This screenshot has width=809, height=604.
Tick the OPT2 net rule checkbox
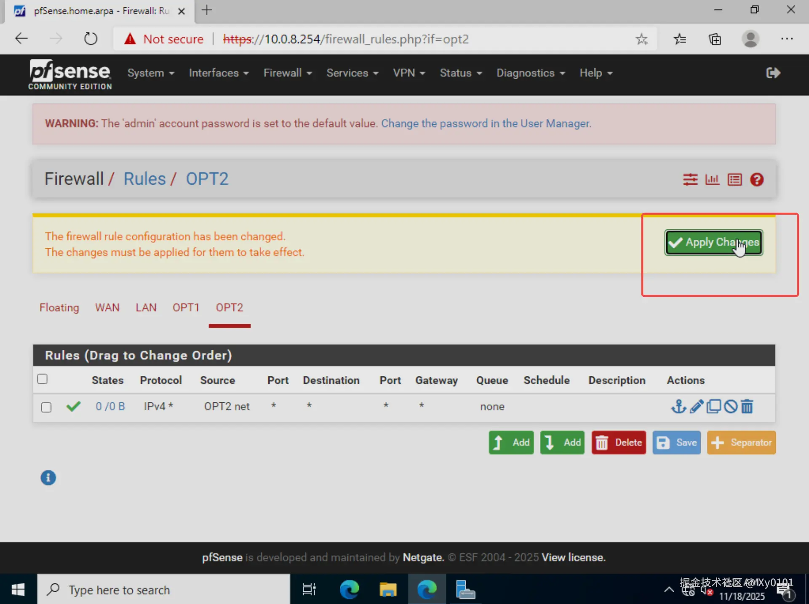[46, 407]
